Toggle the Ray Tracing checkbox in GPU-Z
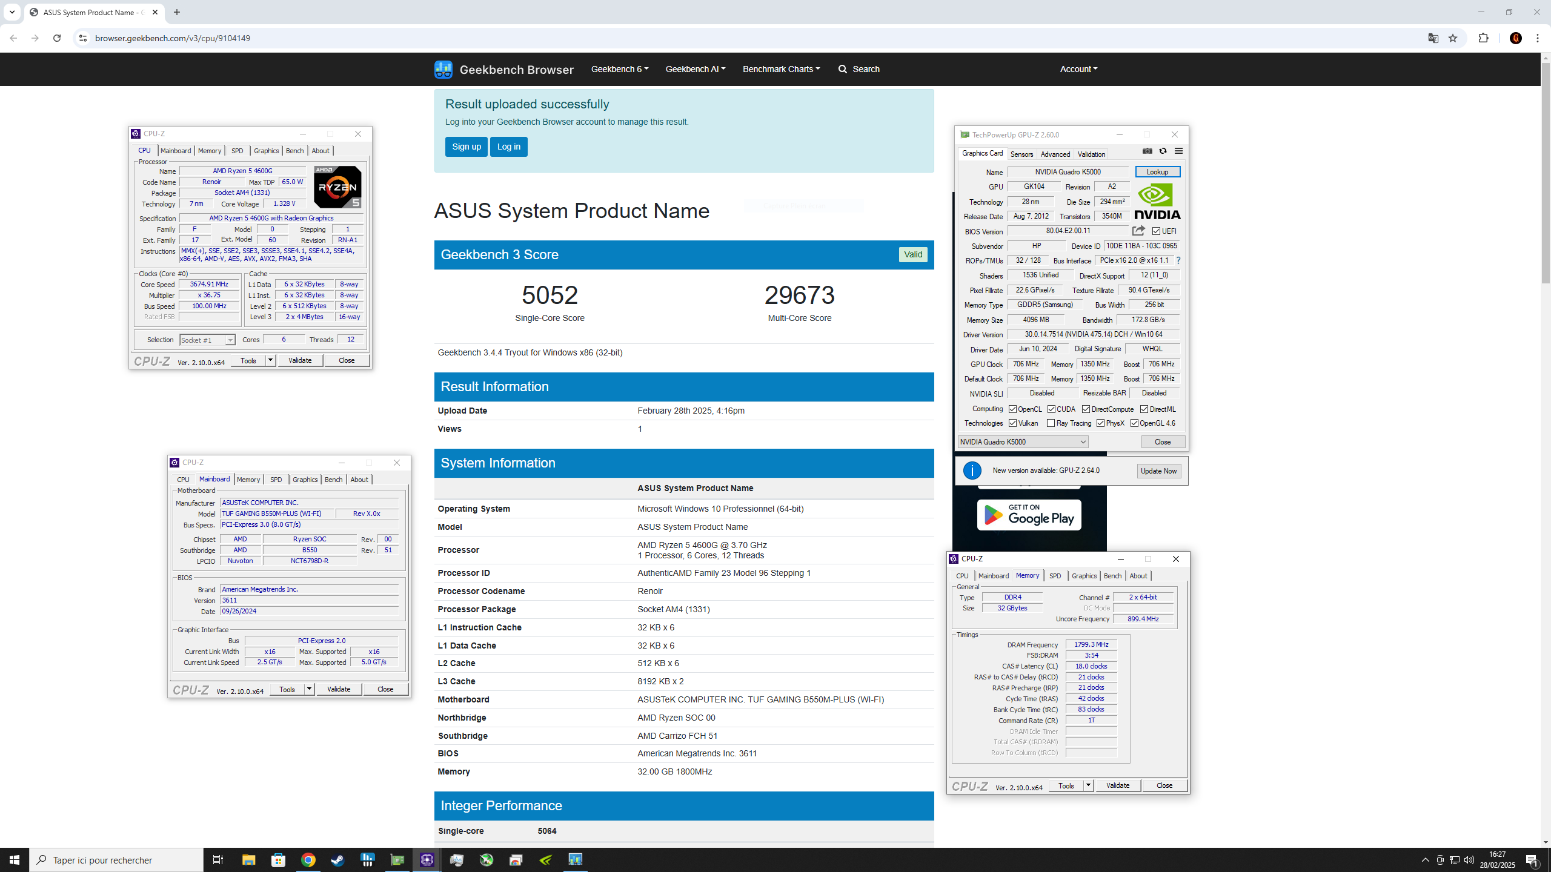 tap(1051, 423)
